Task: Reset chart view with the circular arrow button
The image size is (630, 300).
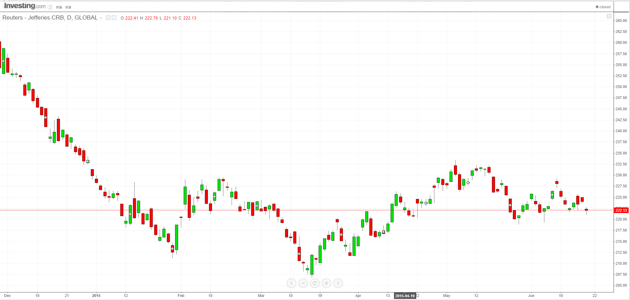Action: [x=315, y=283]
